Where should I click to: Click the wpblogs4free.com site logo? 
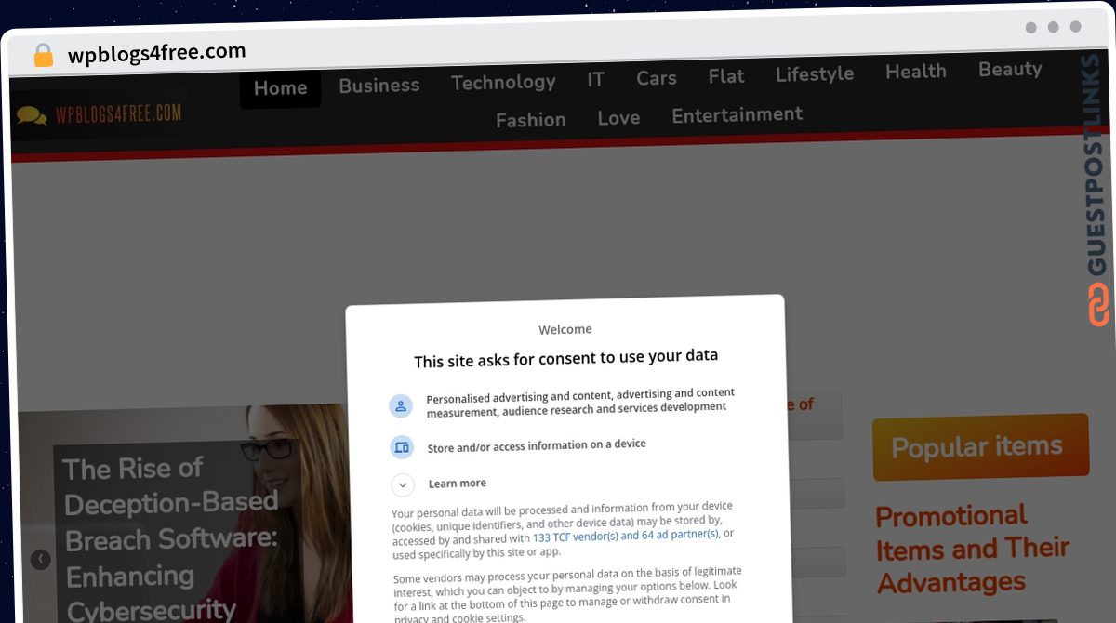(x=100, y=114)
